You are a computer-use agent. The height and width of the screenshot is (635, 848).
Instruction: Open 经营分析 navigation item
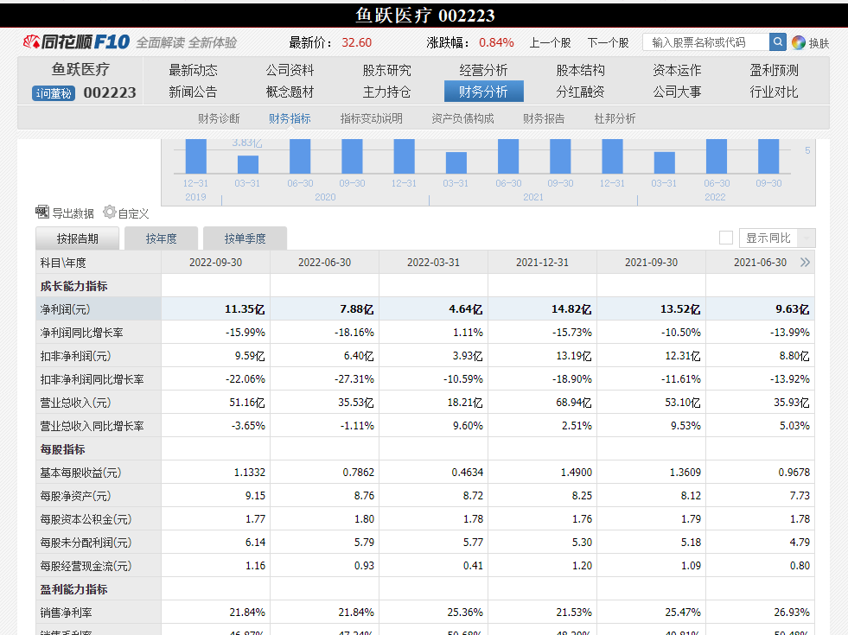[x=483, y=70]
